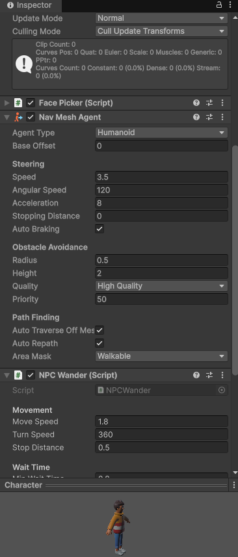This screenshot has width=238, height=557.
Task: Open the Culling Mode selection button
Action: tap(161, 31)
